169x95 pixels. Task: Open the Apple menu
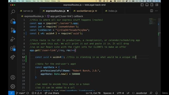coord(11,1)
